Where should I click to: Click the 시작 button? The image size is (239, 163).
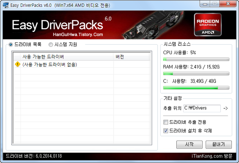[x=189, y=144]
